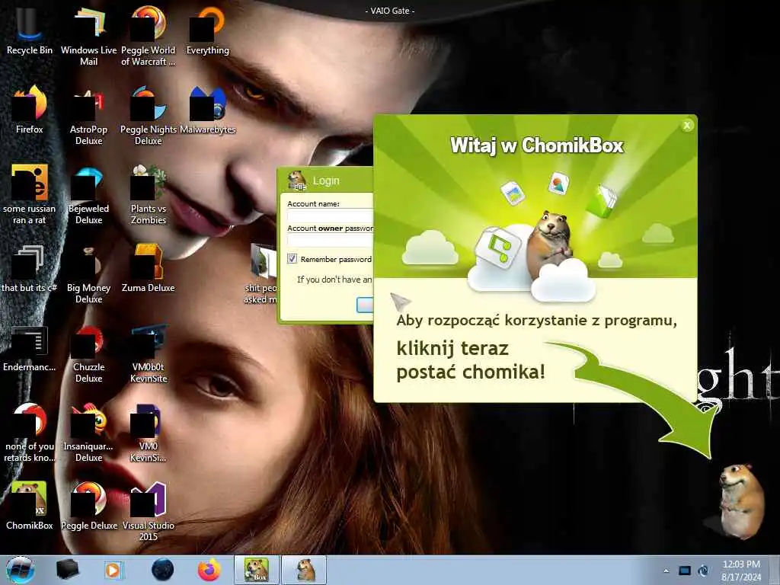This screenshot has height=585, width=780.
Task: Click the Login window title hamster icon
Action: (x=297, y=180)
